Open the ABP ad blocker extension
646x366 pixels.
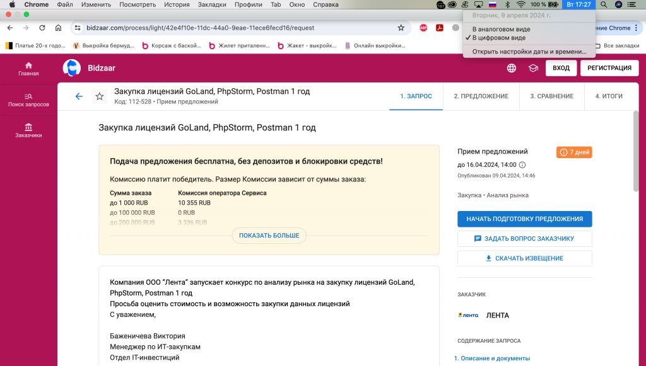coord(423,28)
